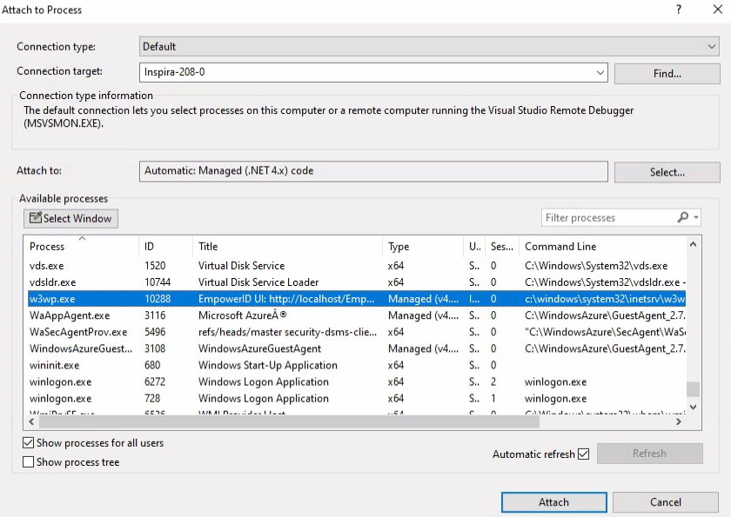Click the help question mark icon

679,10
